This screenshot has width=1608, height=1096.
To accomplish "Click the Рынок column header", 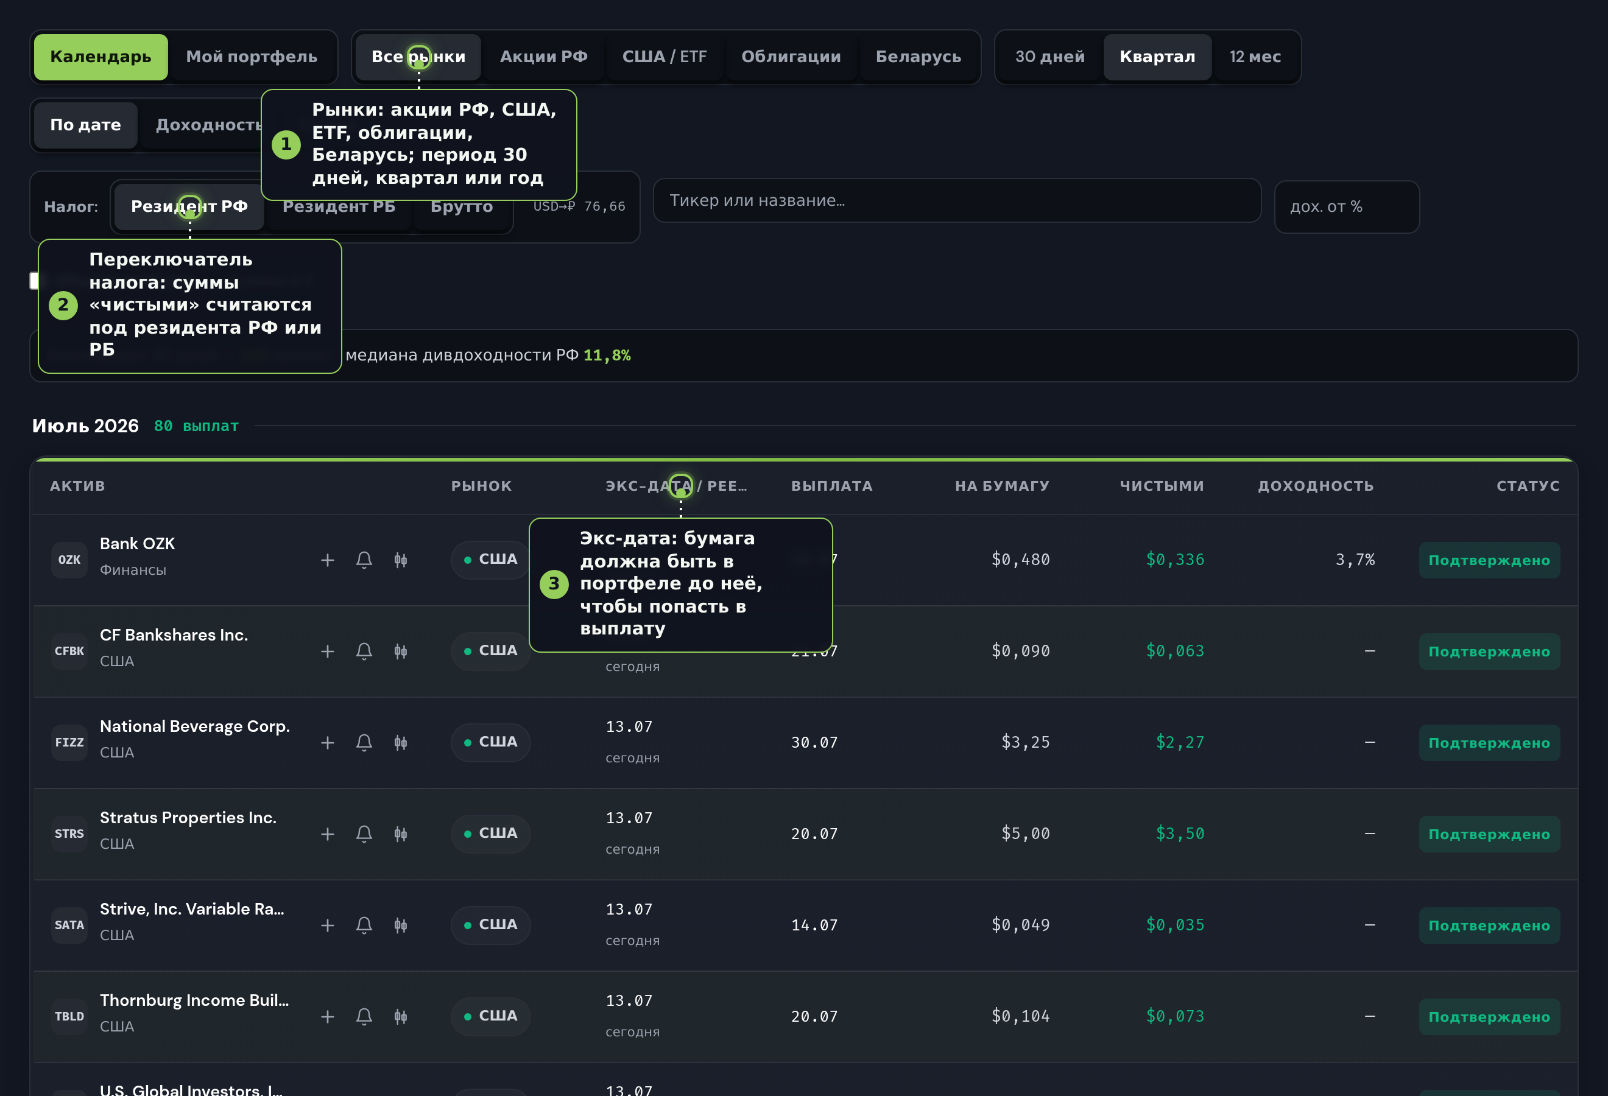I will tap(482, 486).
